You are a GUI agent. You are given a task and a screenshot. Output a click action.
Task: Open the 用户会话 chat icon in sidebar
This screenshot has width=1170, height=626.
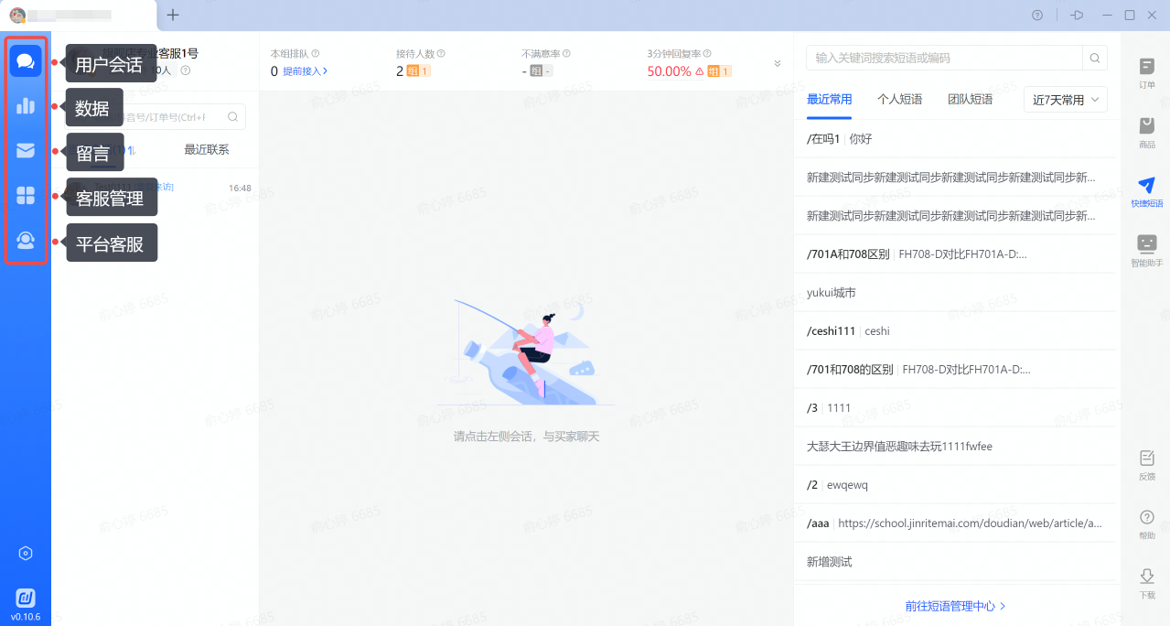point(26,62)
